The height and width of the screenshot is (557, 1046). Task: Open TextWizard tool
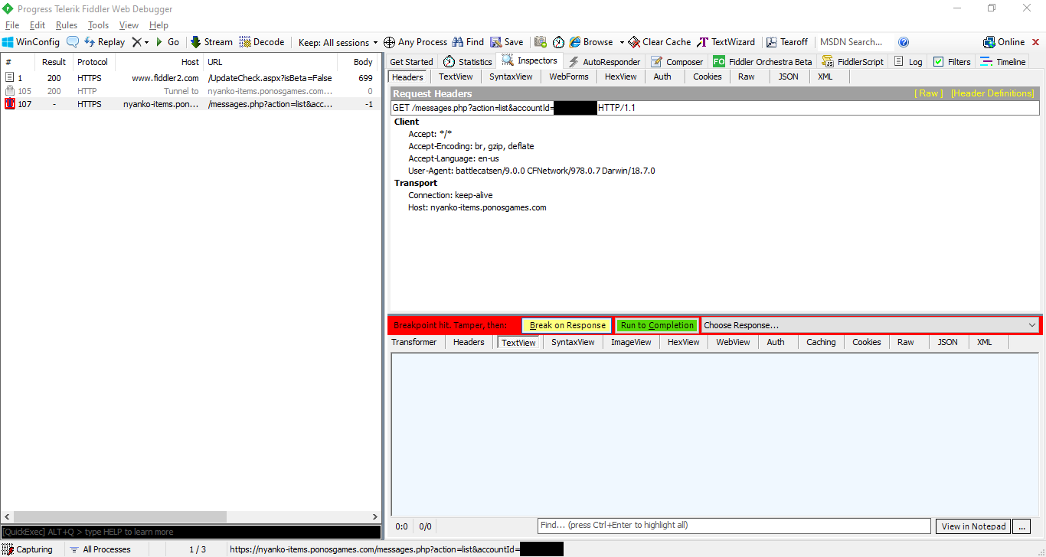tap(726, 42)
